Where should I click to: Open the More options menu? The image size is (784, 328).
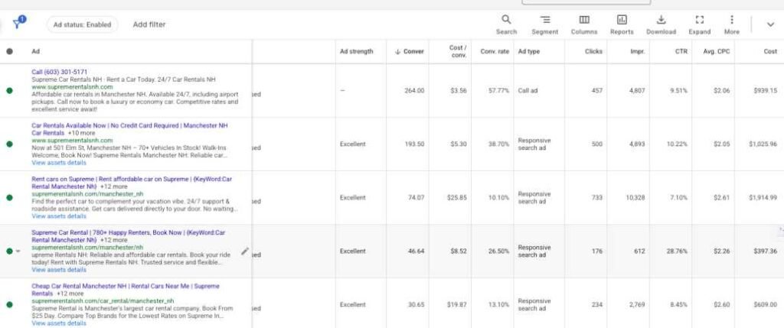tap(732, 21)
